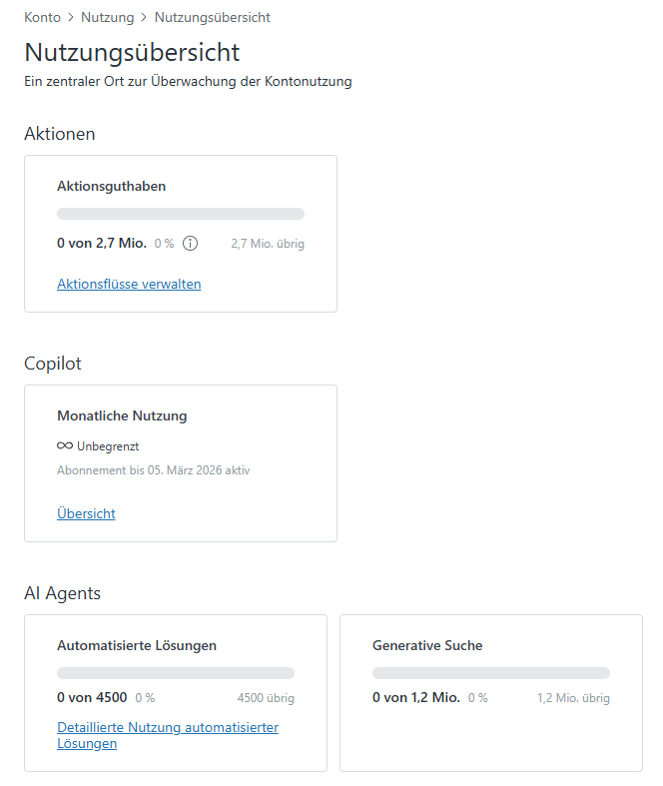Image resolution: width=663 pixels, height=786 pixels.
Task: Click the AI Agents section heading
Action: 62,593
